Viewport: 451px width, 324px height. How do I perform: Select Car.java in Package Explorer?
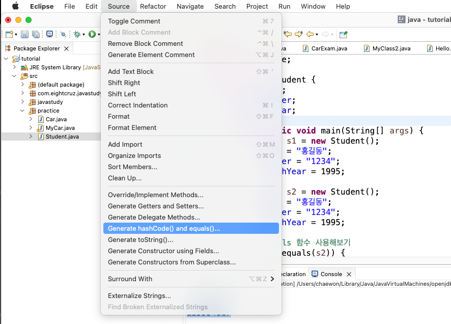click(56, 119)
